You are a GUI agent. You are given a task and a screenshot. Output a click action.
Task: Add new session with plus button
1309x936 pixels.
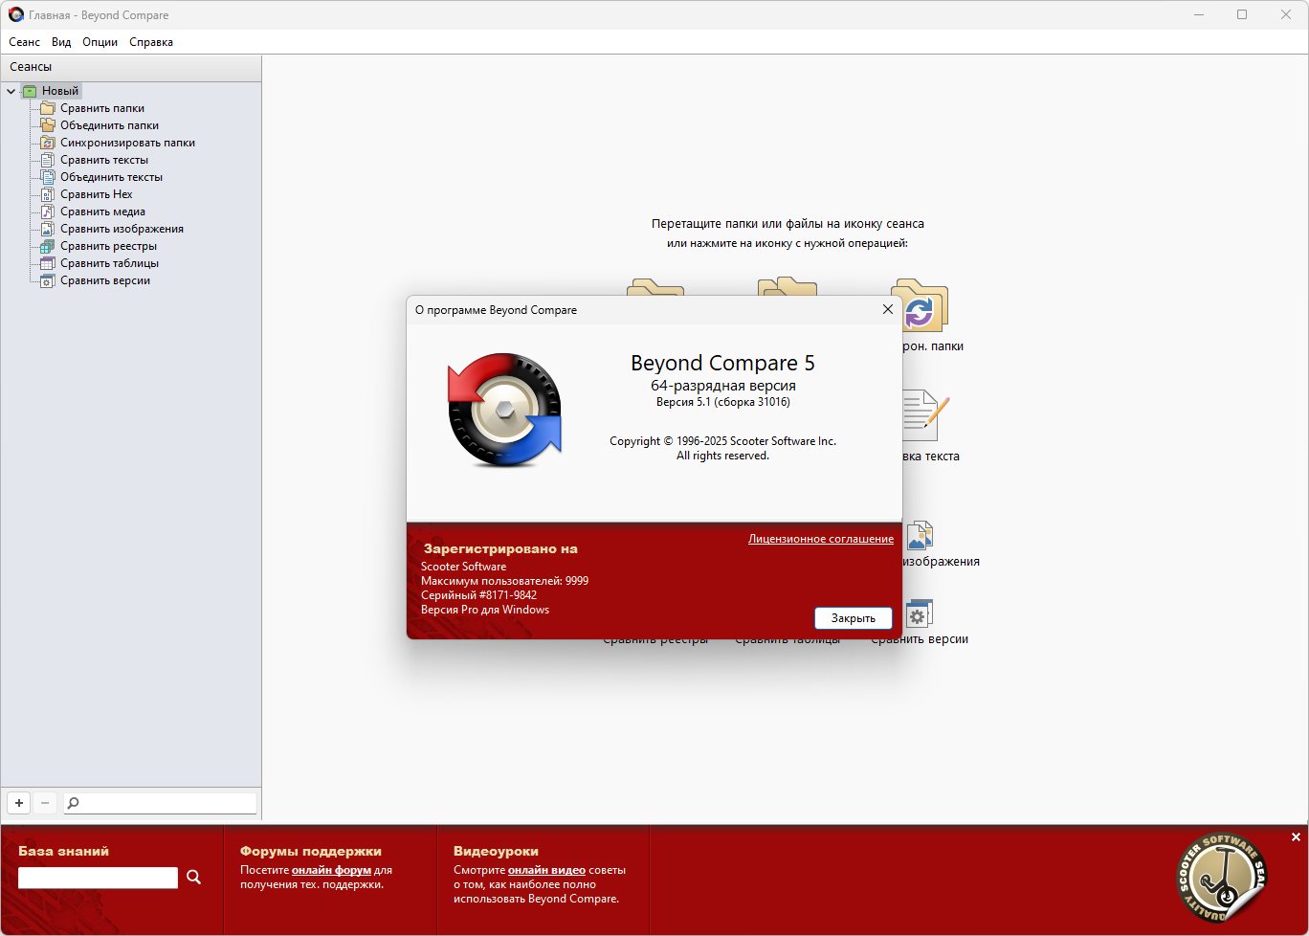[x=19, y=803]
